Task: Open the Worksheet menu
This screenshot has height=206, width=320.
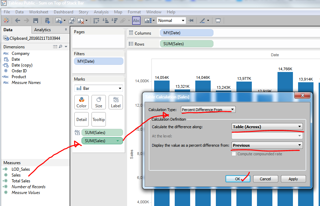Action: [39, 12]
